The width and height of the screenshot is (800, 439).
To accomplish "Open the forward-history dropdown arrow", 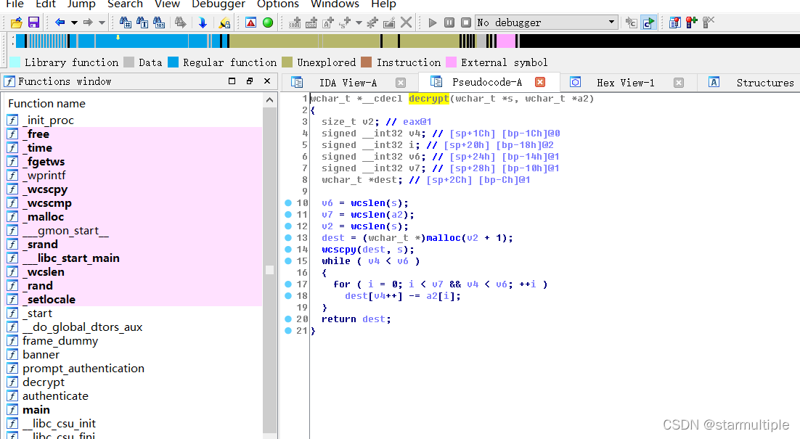I will 102,22.
